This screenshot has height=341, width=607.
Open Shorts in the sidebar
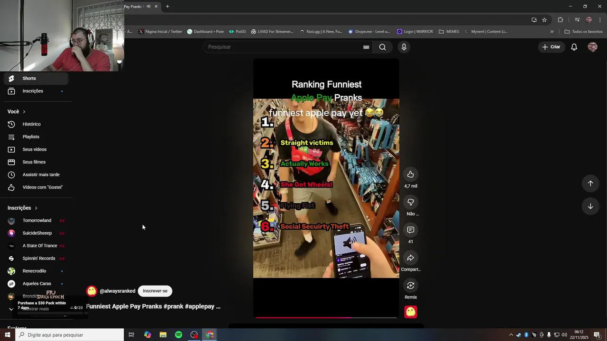pos(36,79)
